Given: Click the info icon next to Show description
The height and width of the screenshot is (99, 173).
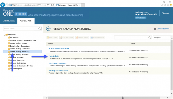Looking at the screenshot, I should (x=155, y=29).
